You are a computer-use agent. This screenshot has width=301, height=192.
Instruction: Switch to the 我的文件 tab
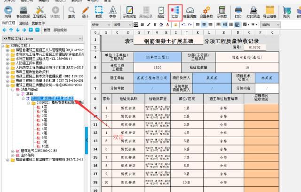[38, 23]
